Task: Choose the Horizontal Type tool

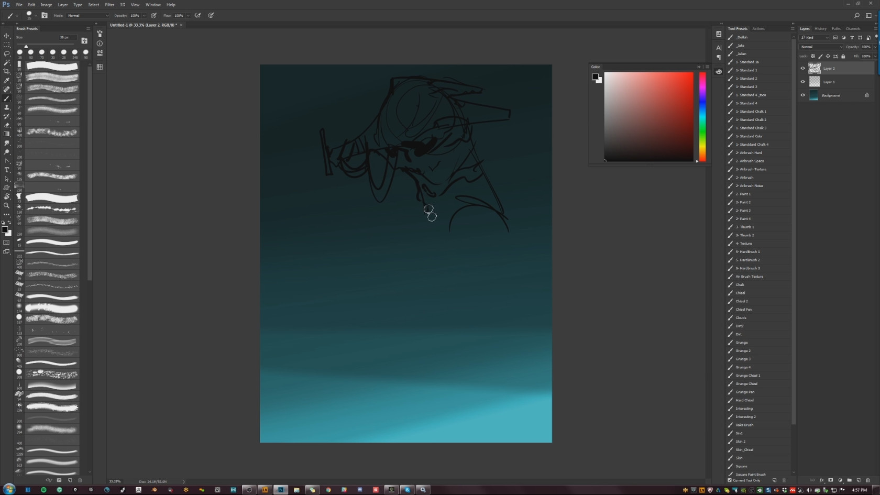Action: pos(7,170)
